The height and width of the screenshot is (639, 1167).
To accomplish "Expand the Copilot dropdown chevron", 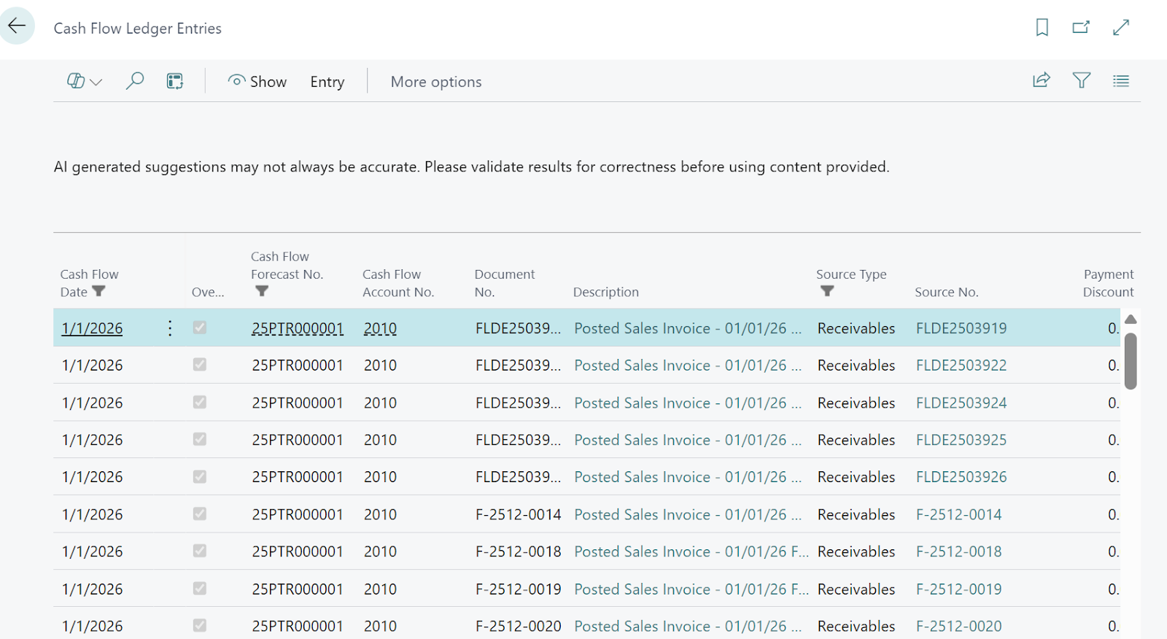I will pyautogui.click(x=96, y=82).
